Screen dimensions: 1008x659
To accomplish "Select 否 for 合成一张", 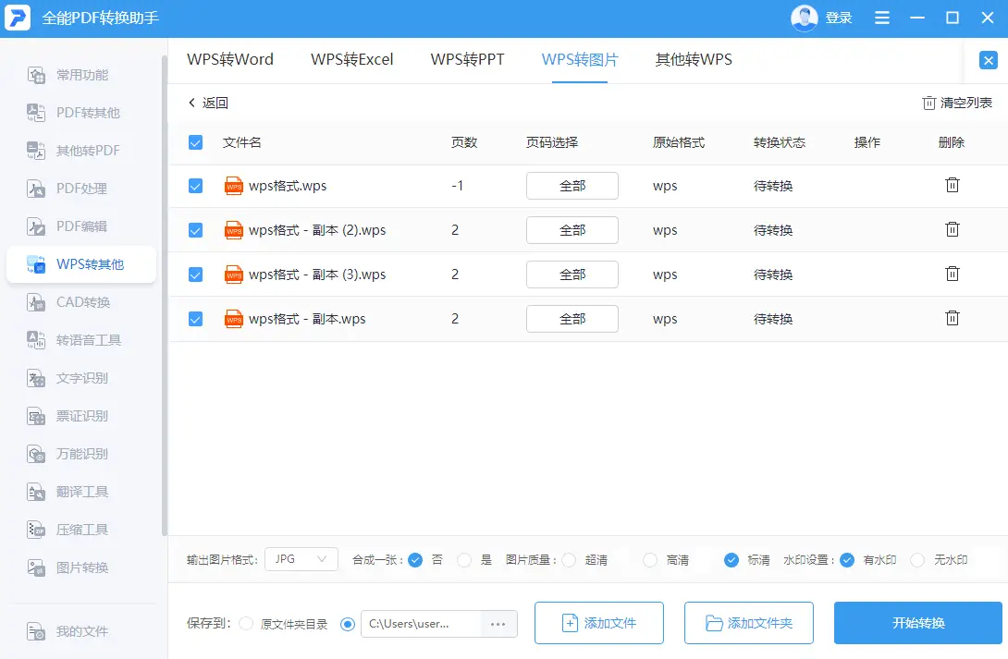I will click(x=415, y=560).
